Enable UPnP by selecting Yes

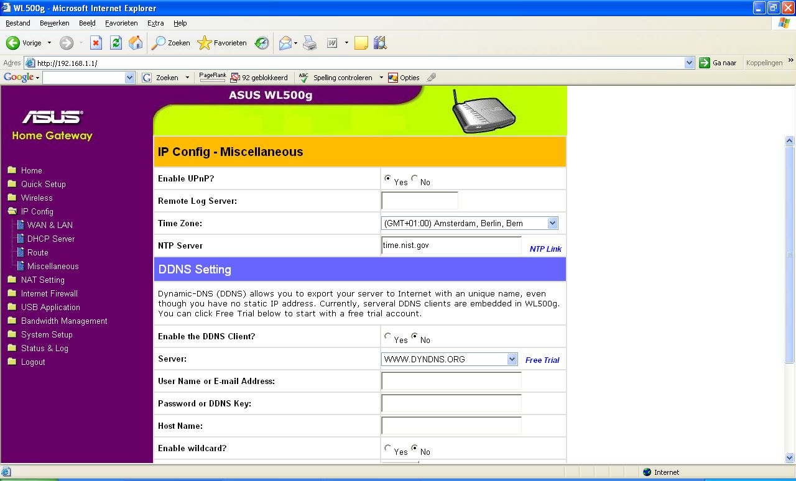[387, 179]
